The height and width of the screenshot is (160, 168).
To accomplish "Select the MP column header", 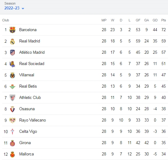I will 104,20.
